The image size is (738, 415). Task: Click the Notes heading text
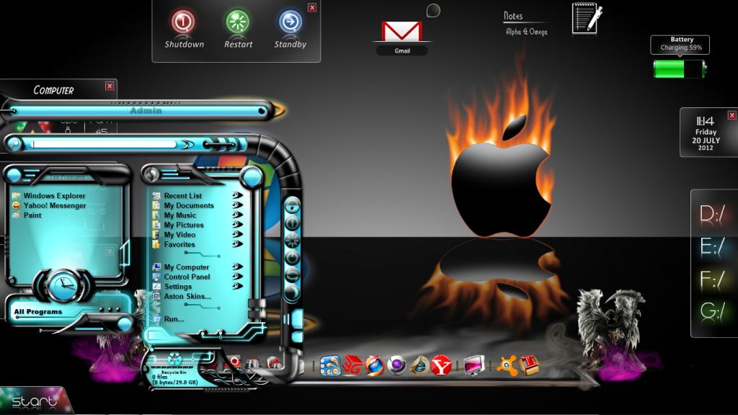513,16
